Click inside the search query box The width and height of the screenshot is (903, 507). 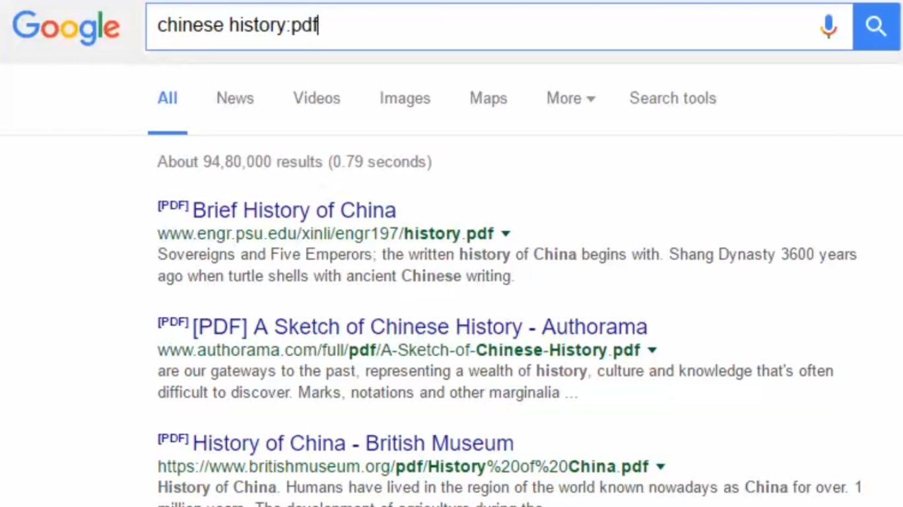coord(475,26)
